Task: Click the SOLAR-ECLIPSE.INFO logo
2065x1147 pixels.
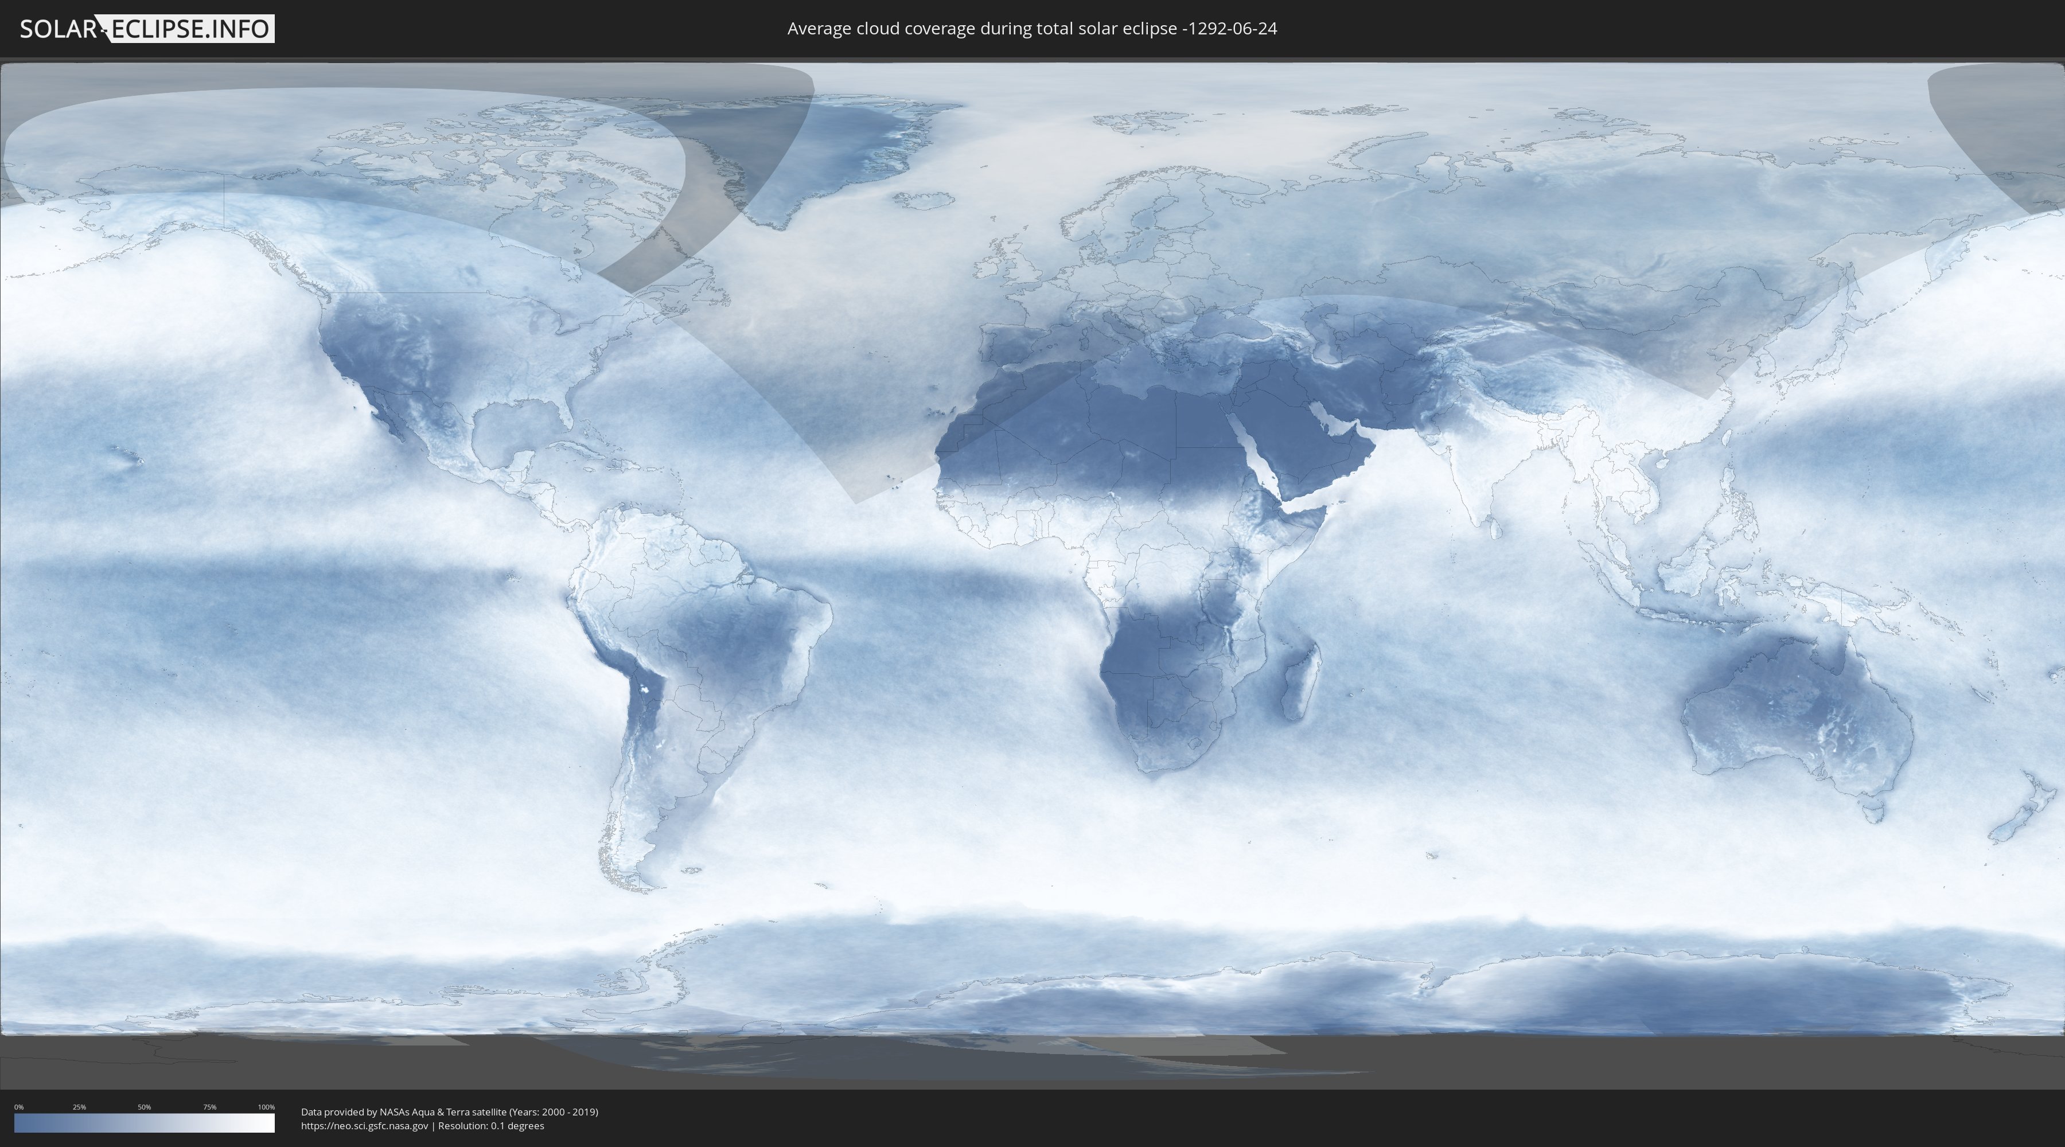Action: tap(147, 29)
